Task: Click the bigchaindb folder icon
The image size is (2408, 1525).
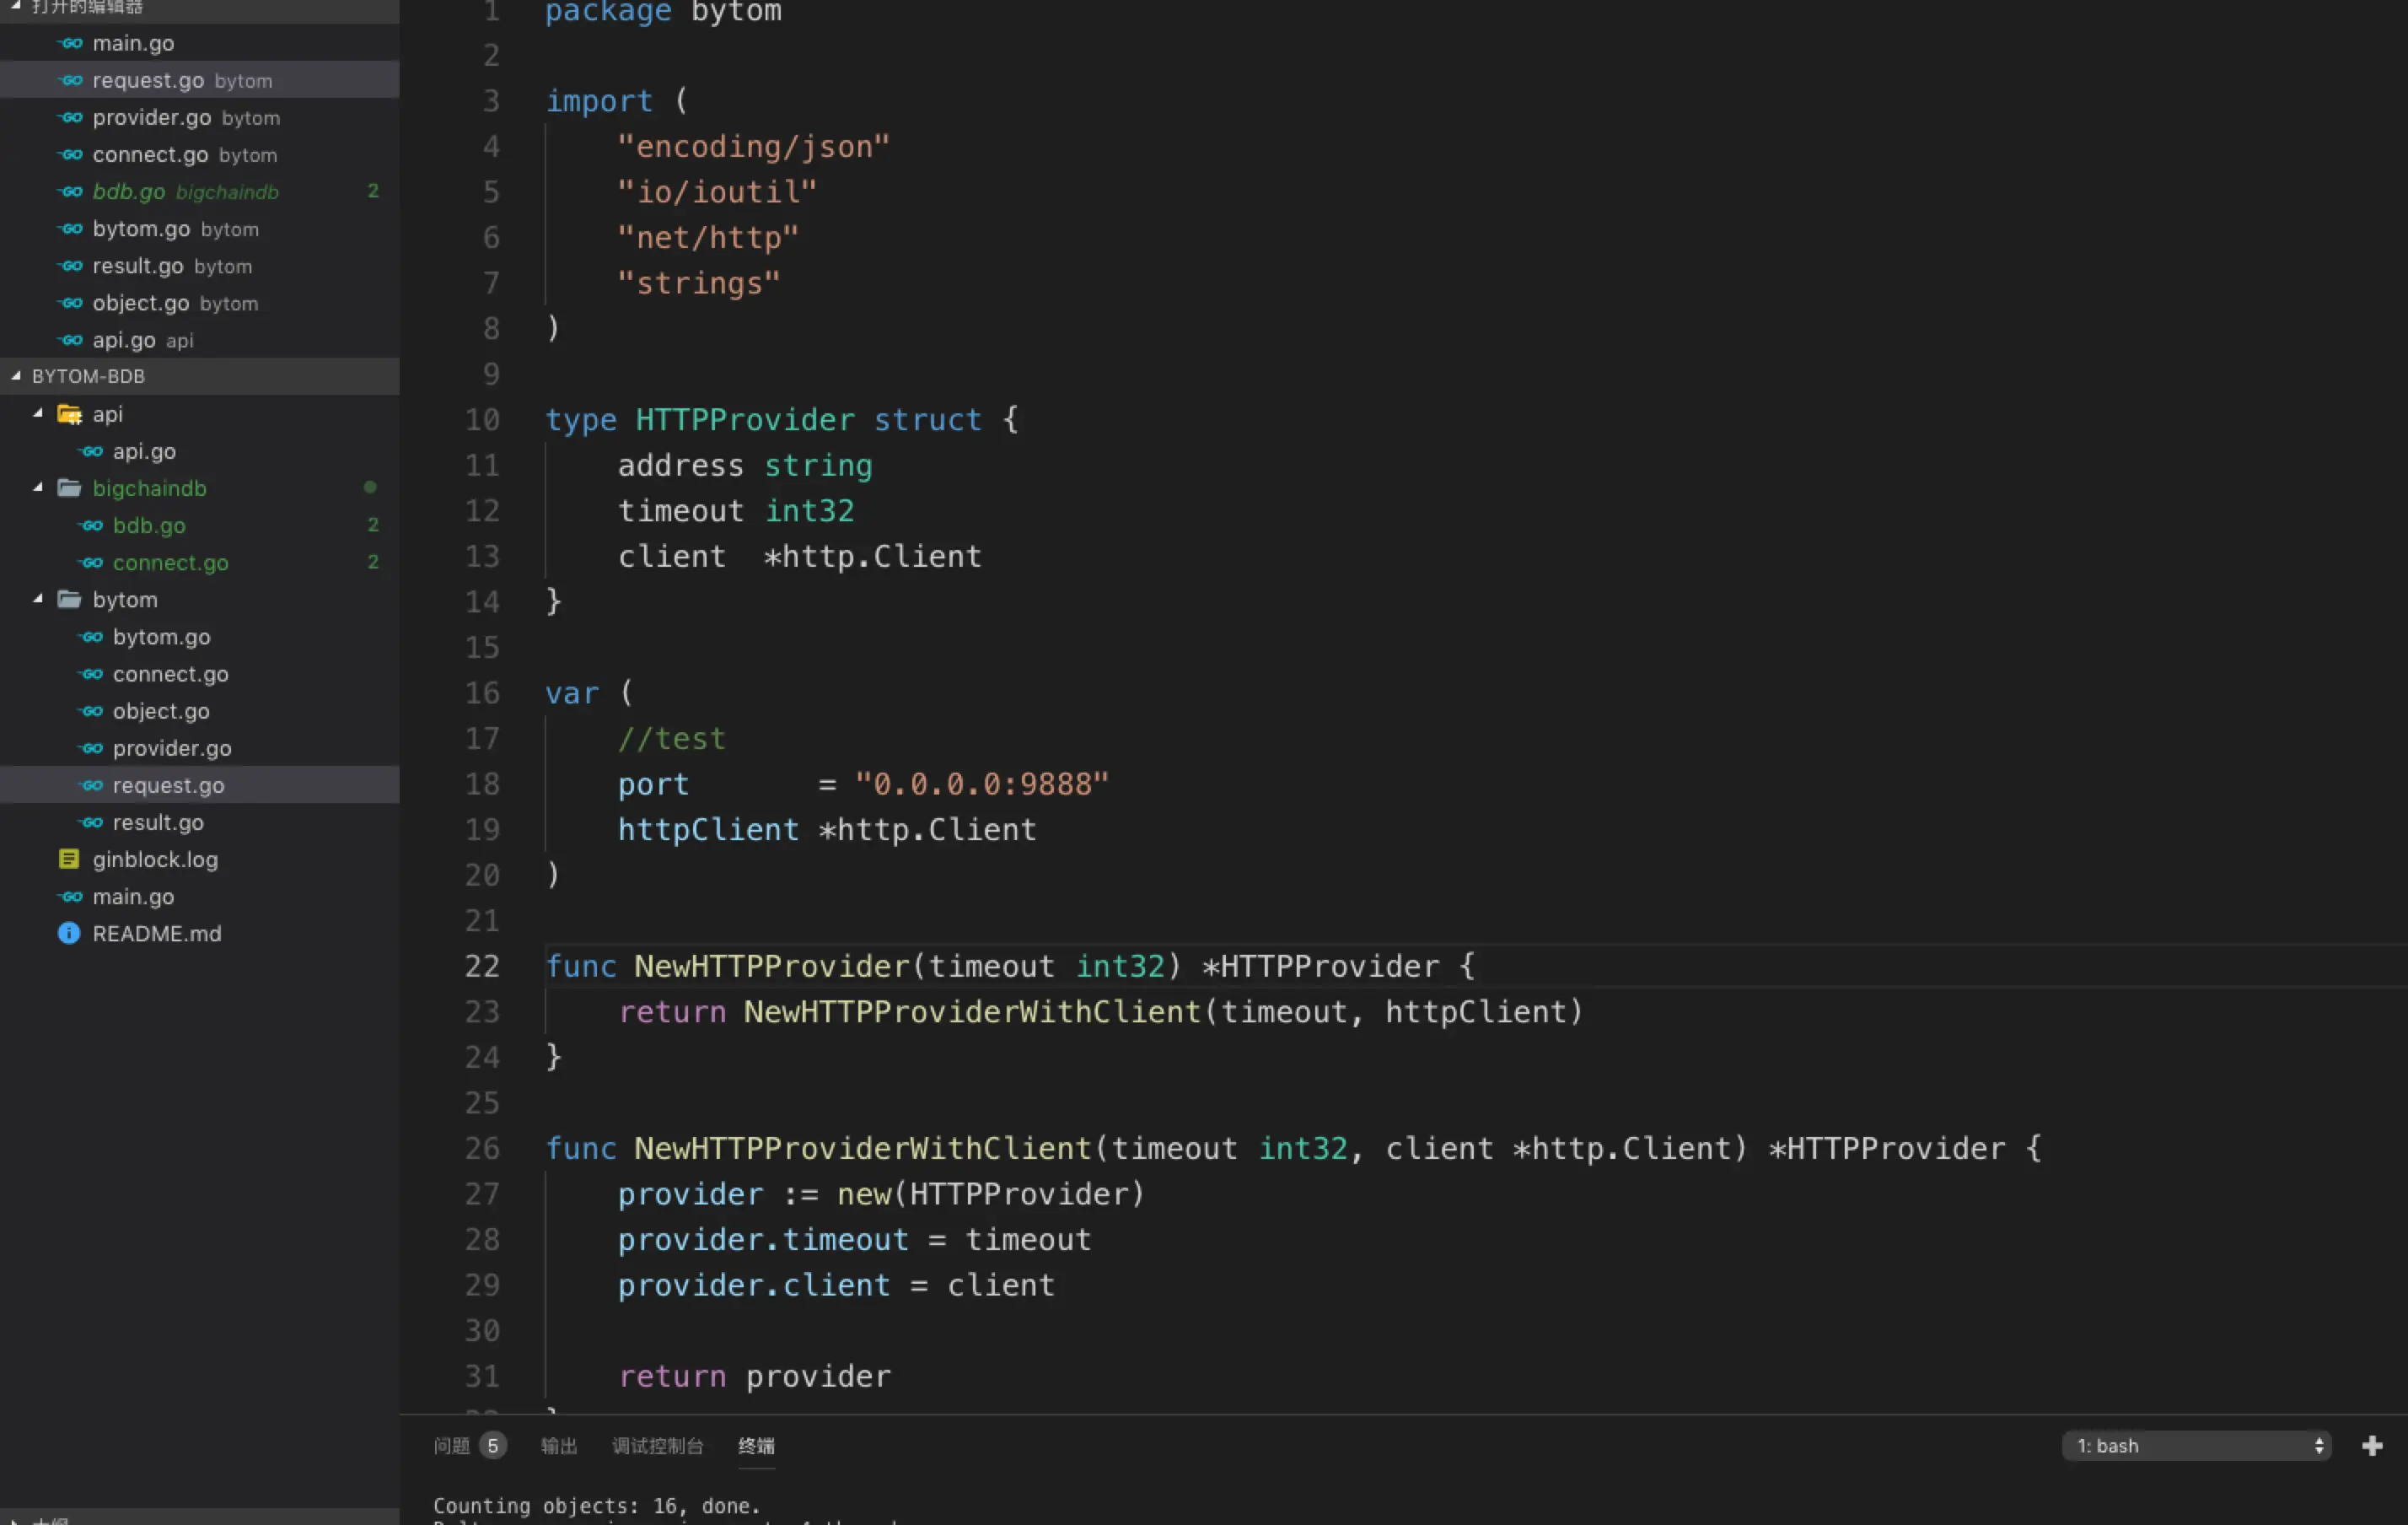Action: (x=69, y=488)
